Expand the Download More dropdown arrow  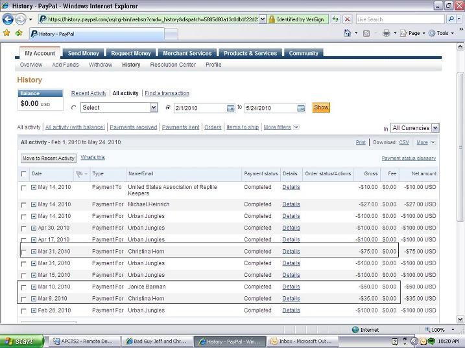coord(433,142)
